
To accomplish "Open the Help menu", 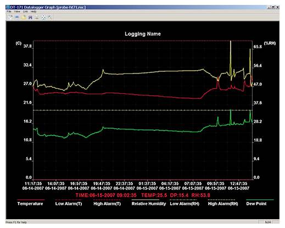I will [33, 12].
